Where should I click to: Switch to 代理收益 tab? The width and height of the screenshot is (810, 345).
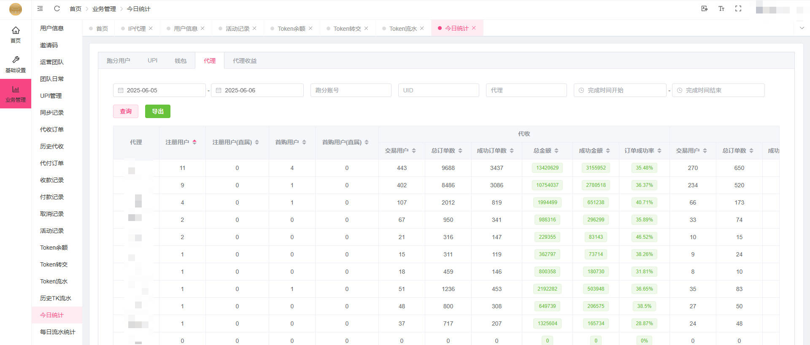click(x=245, y=61)
